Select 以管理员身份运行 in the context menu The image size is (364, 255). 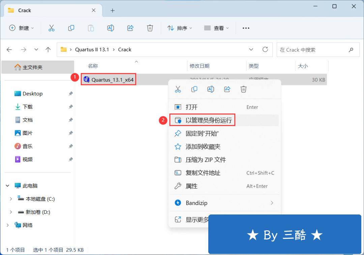[209, 120]
